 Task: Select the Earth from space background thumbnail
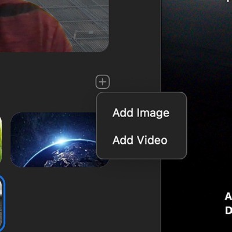coord(60,140)
